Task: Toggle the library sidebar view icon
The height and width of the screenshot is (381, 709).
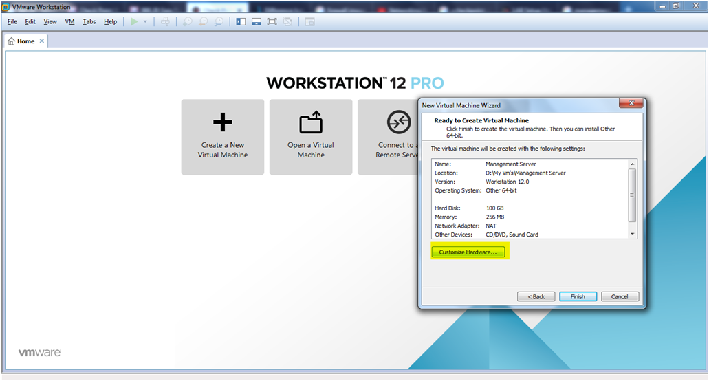Action: point(241,22)
